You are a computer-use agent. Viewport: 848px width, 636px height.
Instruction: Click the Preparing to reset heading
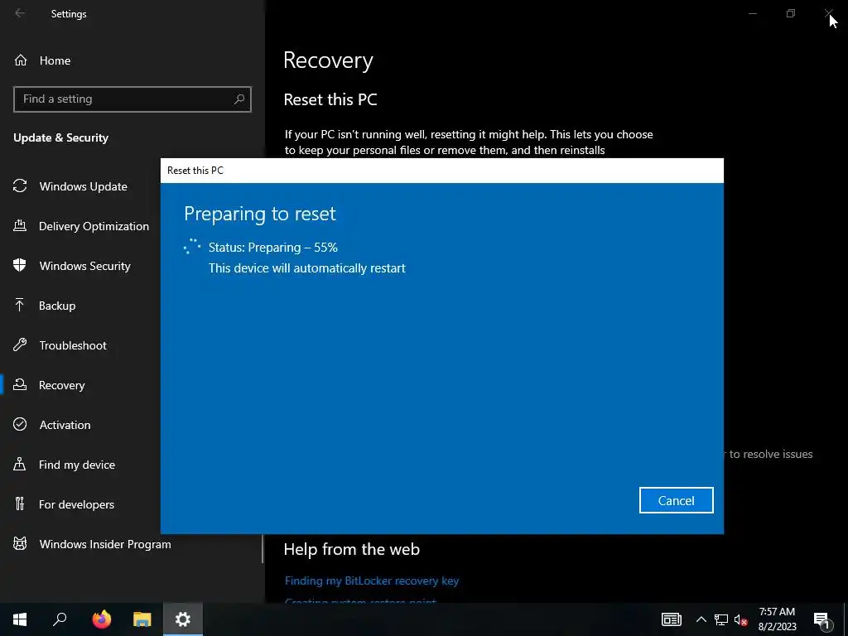[259, 214]
